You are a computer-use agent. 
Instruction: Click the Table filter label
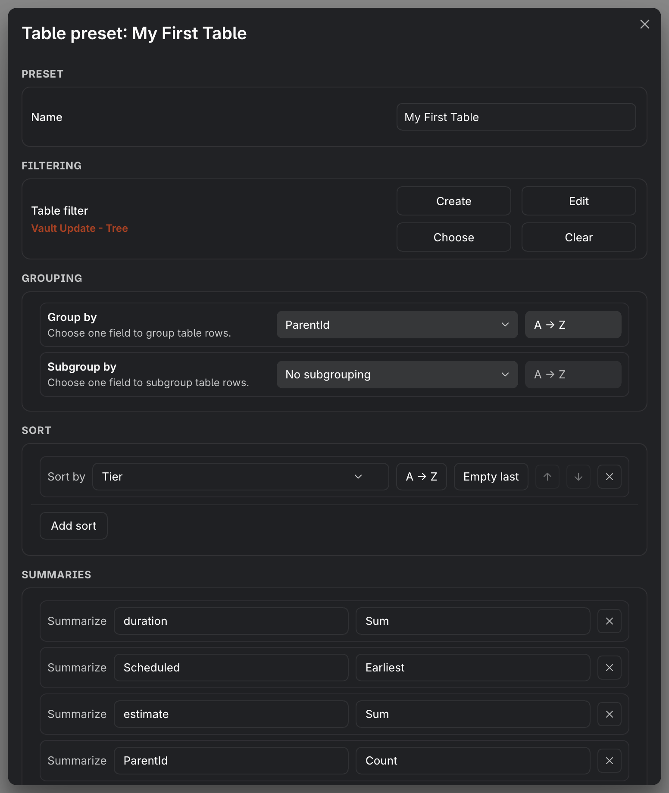[59, 210]
